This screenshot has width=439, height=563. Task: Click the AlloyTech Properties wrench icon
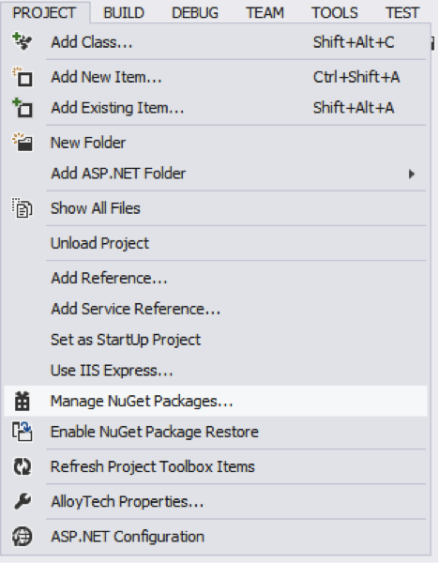(x=23, y=501)
